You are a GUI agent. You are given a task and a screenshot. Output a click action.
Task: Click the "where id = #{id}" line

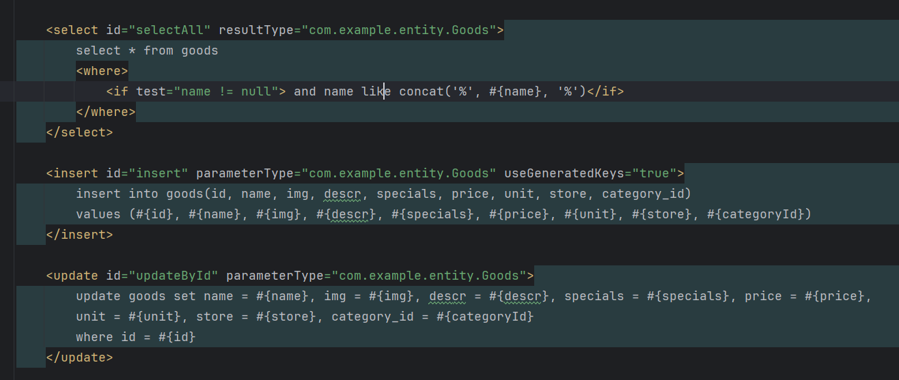[136, 337]
